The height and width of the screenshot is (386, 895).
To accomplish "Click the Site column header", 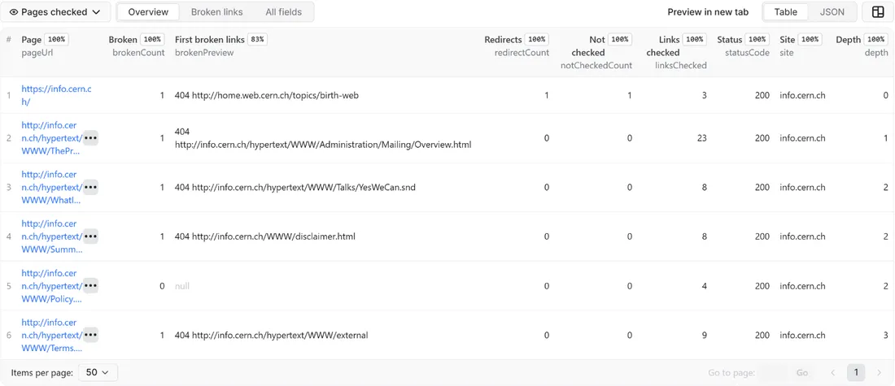I will [x=787, y=39].
